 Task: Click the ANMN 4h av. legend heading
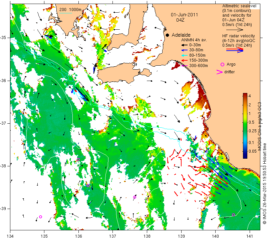pyautogui.click(x=194, y=40)
